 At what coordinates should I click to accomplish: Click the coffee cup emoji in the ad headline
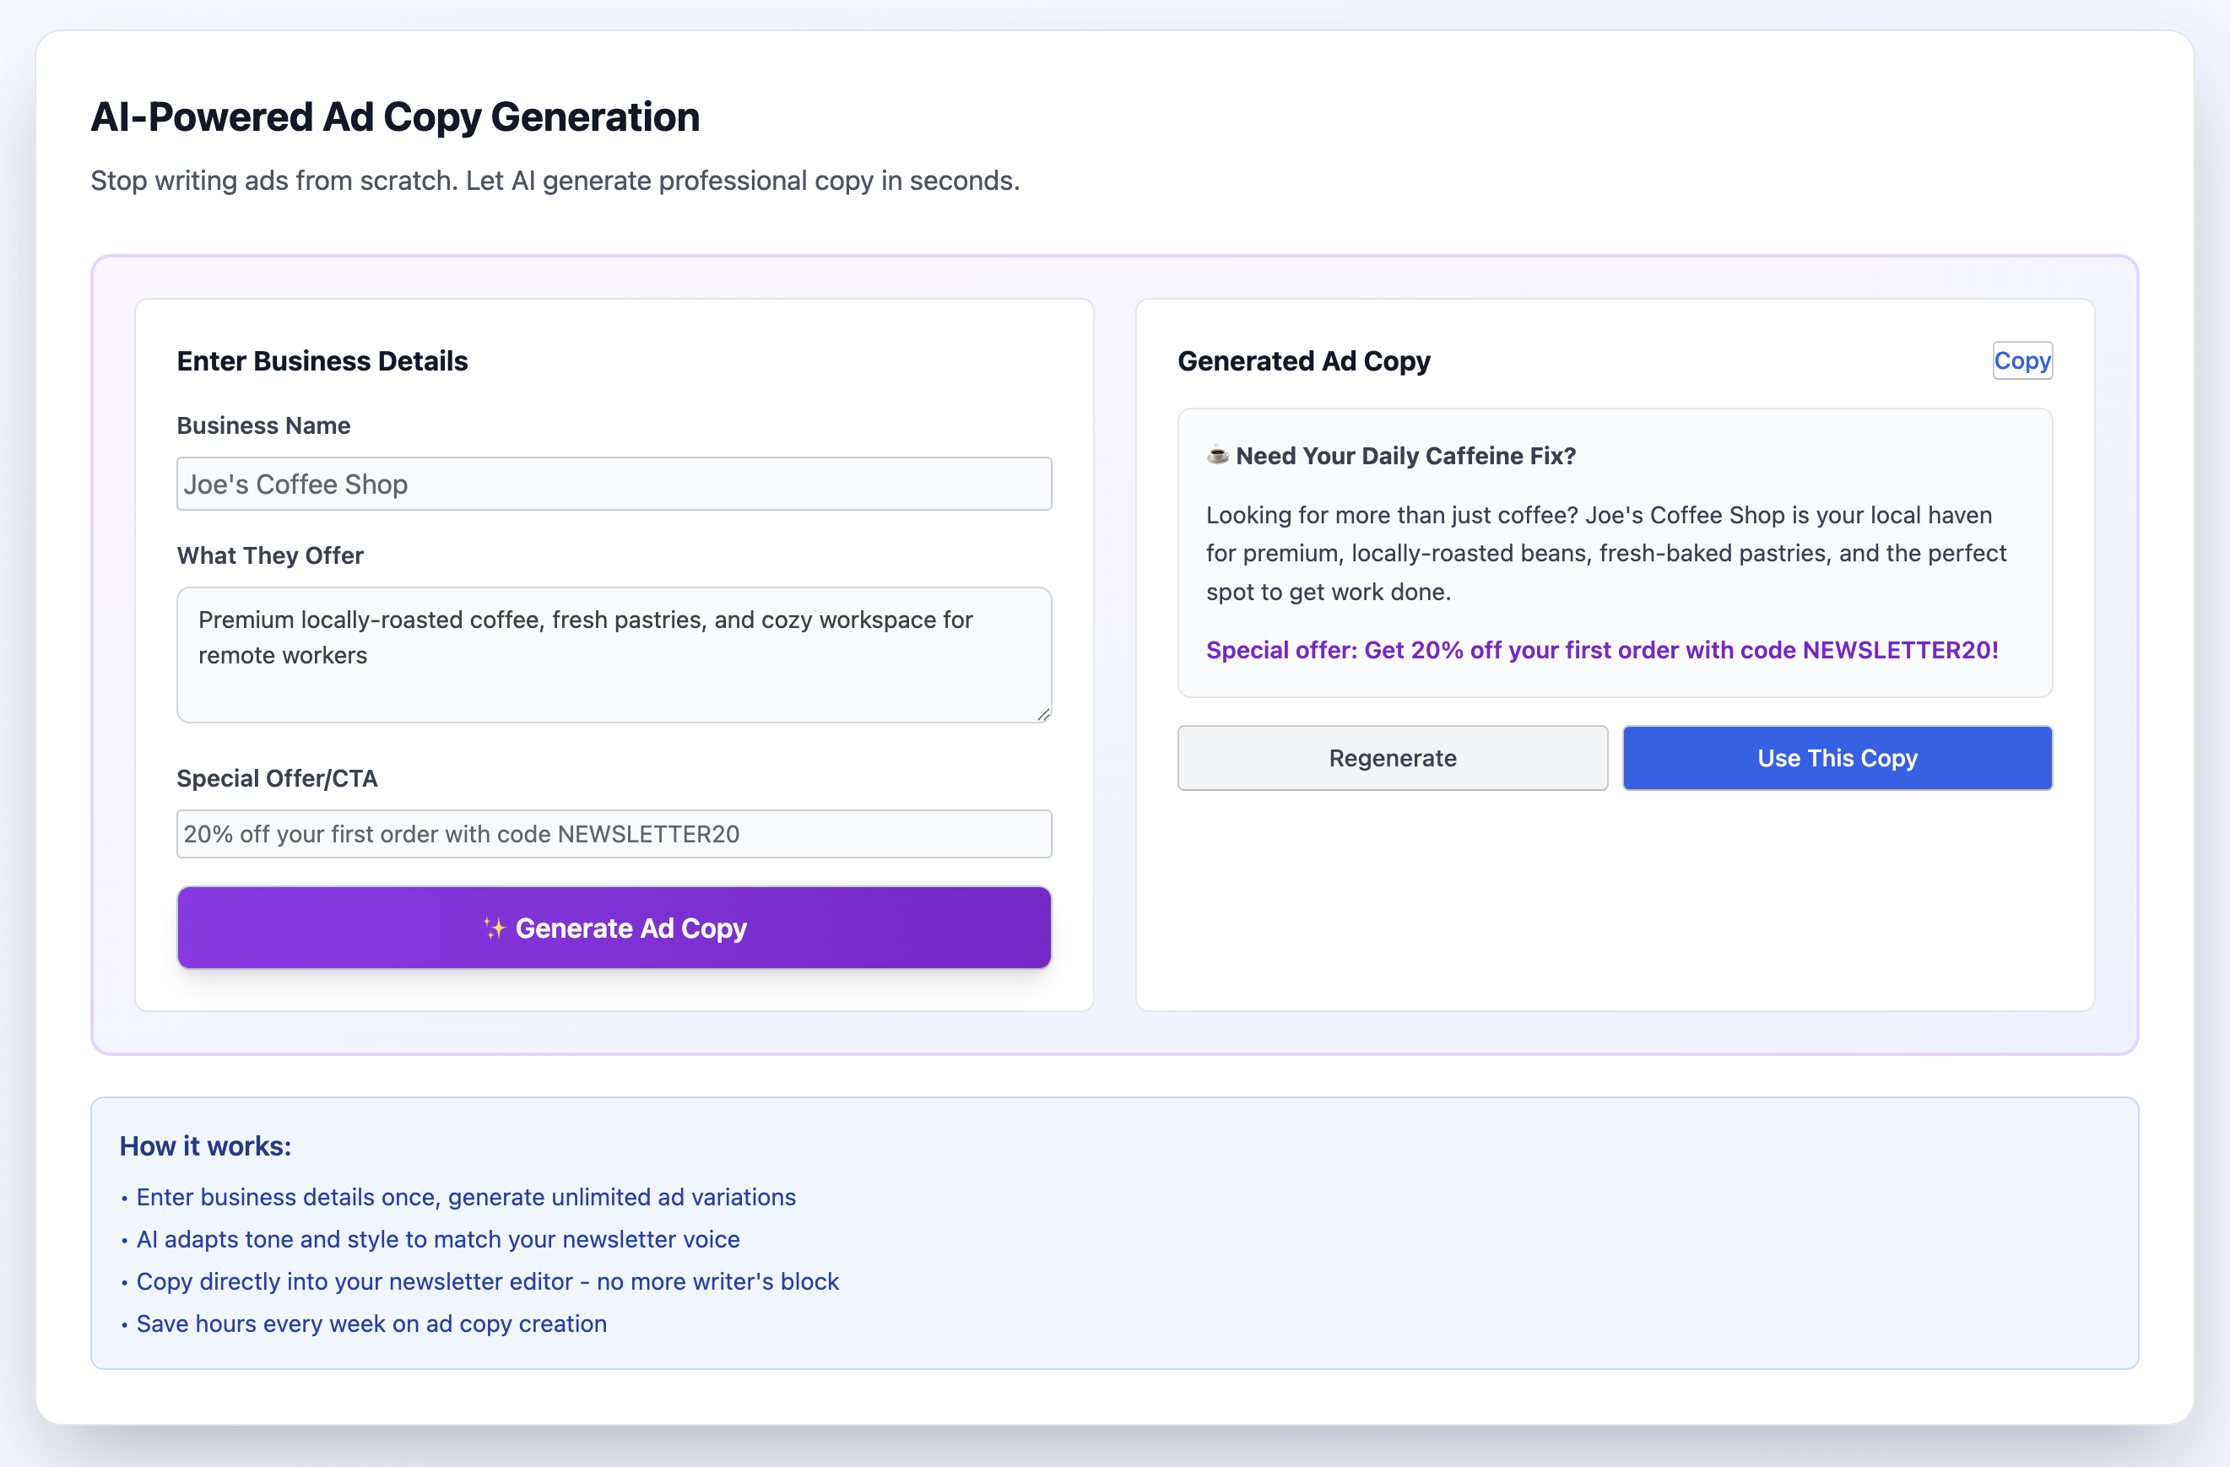[x=1215, y=456]
